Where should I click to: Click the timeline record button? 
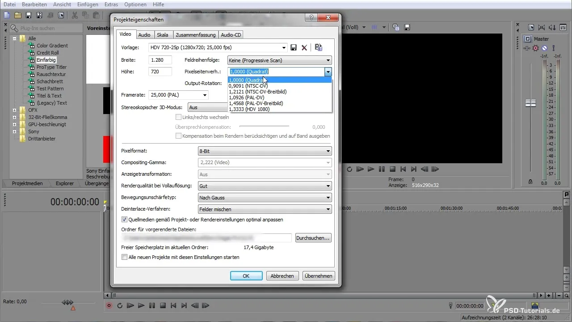[x=109, y=306]
